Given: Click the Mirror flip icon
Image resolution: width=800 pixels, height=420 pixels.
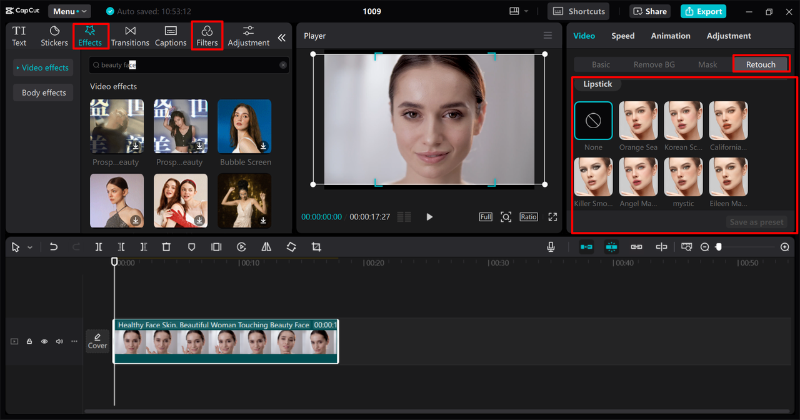Looking at the screenshot, I should pos(266,247).
